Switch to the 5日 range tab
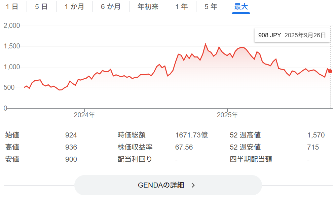The width and height of the screenshot is (334, 199). click(41, 7)
